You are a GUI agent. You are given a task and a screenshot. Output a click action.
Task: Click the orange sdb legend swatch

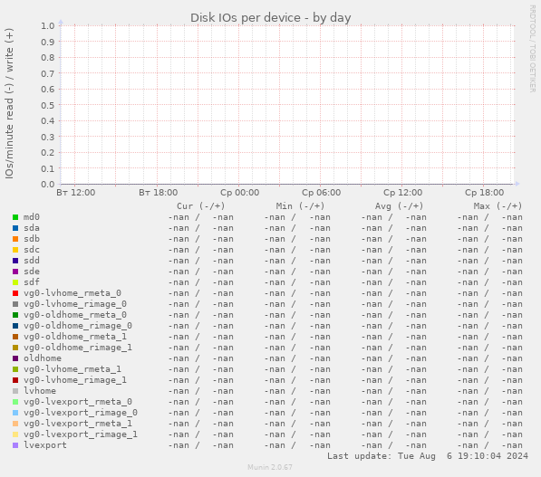15,239
